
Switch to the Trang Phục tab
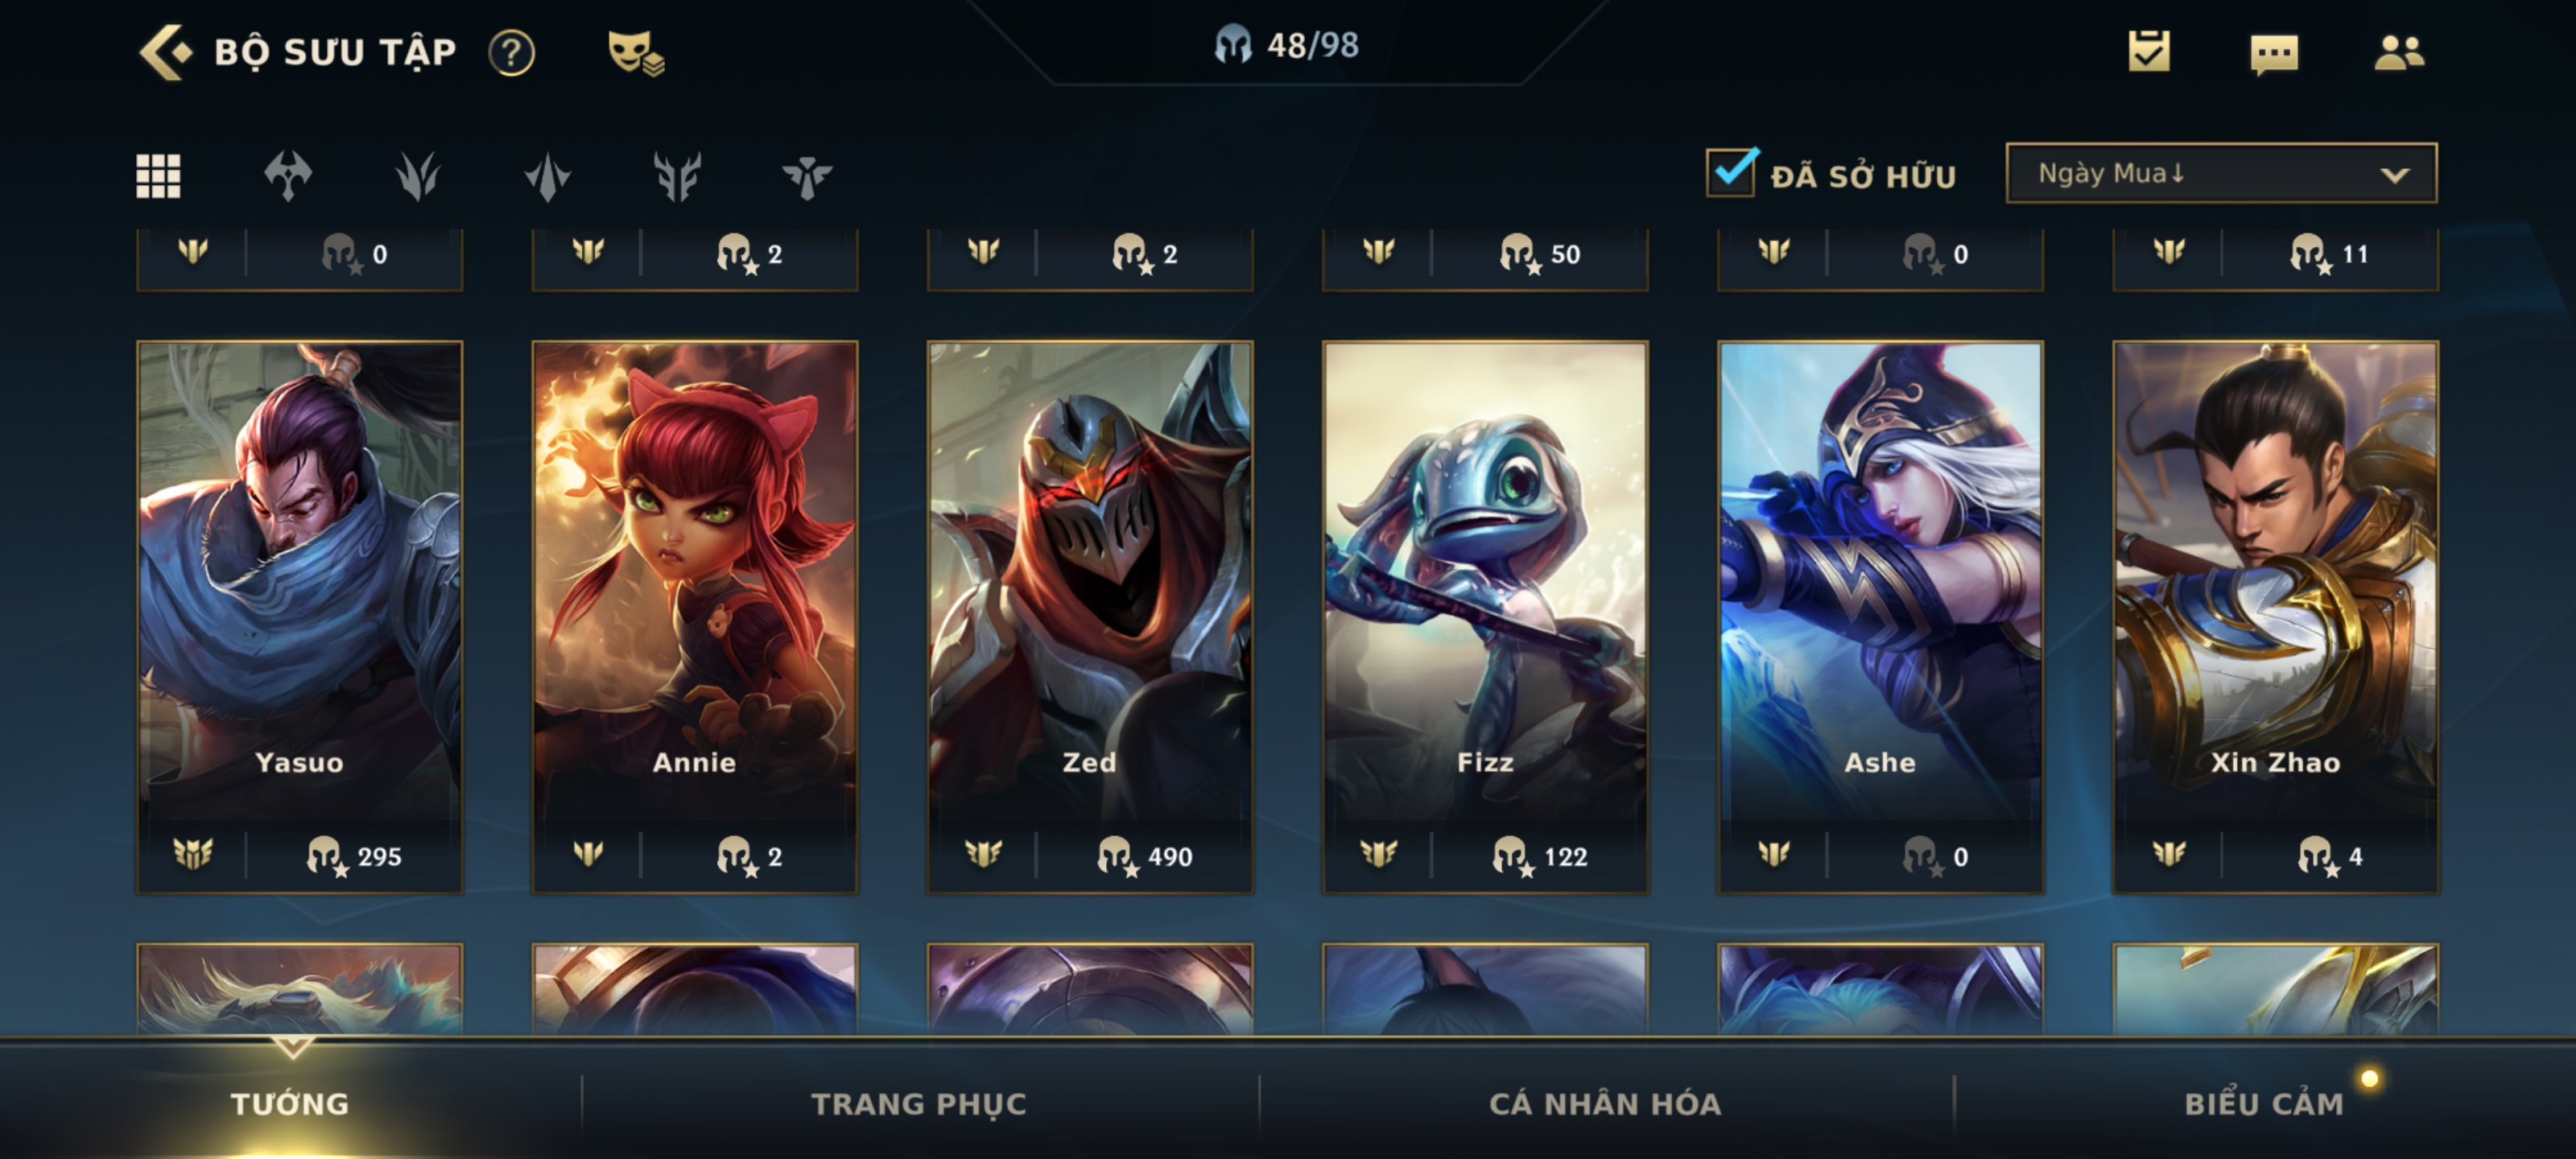[x=918, y=1103]
